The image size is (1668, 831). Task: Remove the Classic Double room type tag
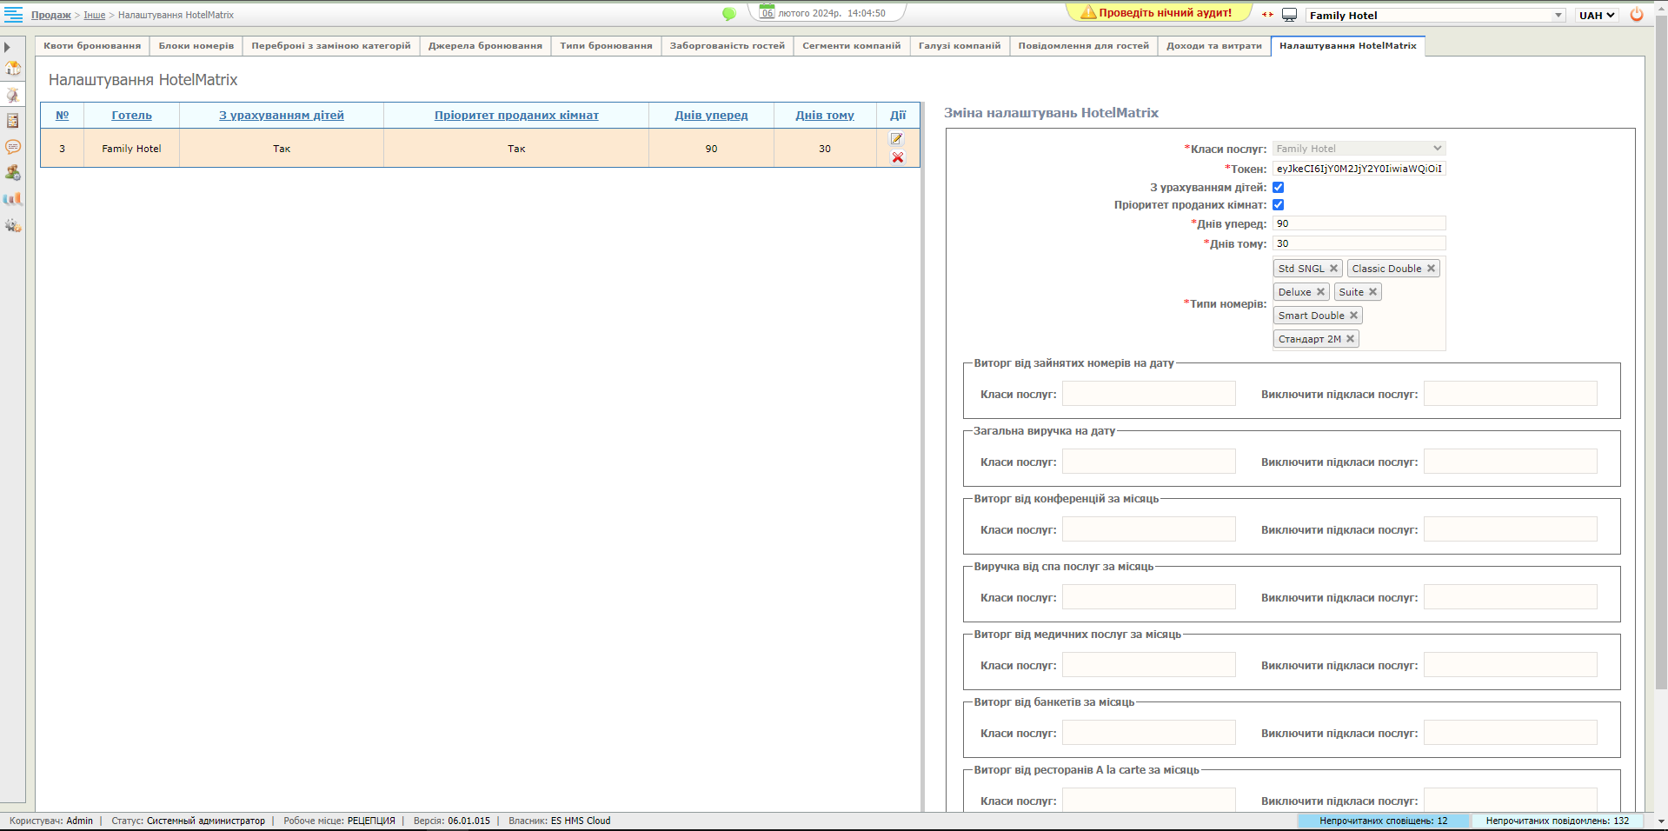(1431, 269)
